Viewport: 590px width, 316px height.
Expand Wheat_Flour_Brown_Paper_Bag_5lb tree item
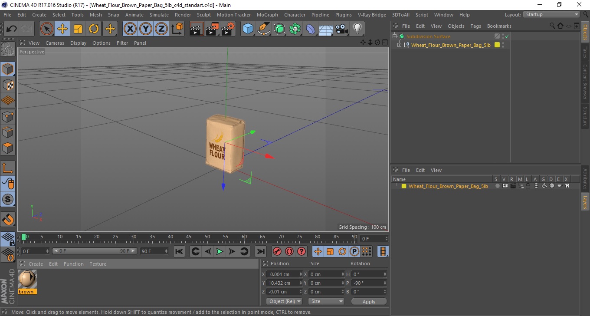pyautogui.click(x=400, y=45)
